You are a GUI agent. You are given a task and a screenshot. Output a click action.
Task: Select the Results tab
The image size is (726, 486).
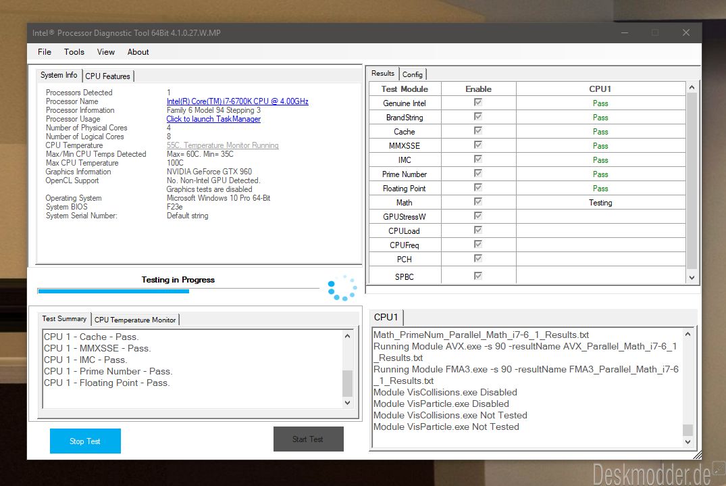(383, 73)
